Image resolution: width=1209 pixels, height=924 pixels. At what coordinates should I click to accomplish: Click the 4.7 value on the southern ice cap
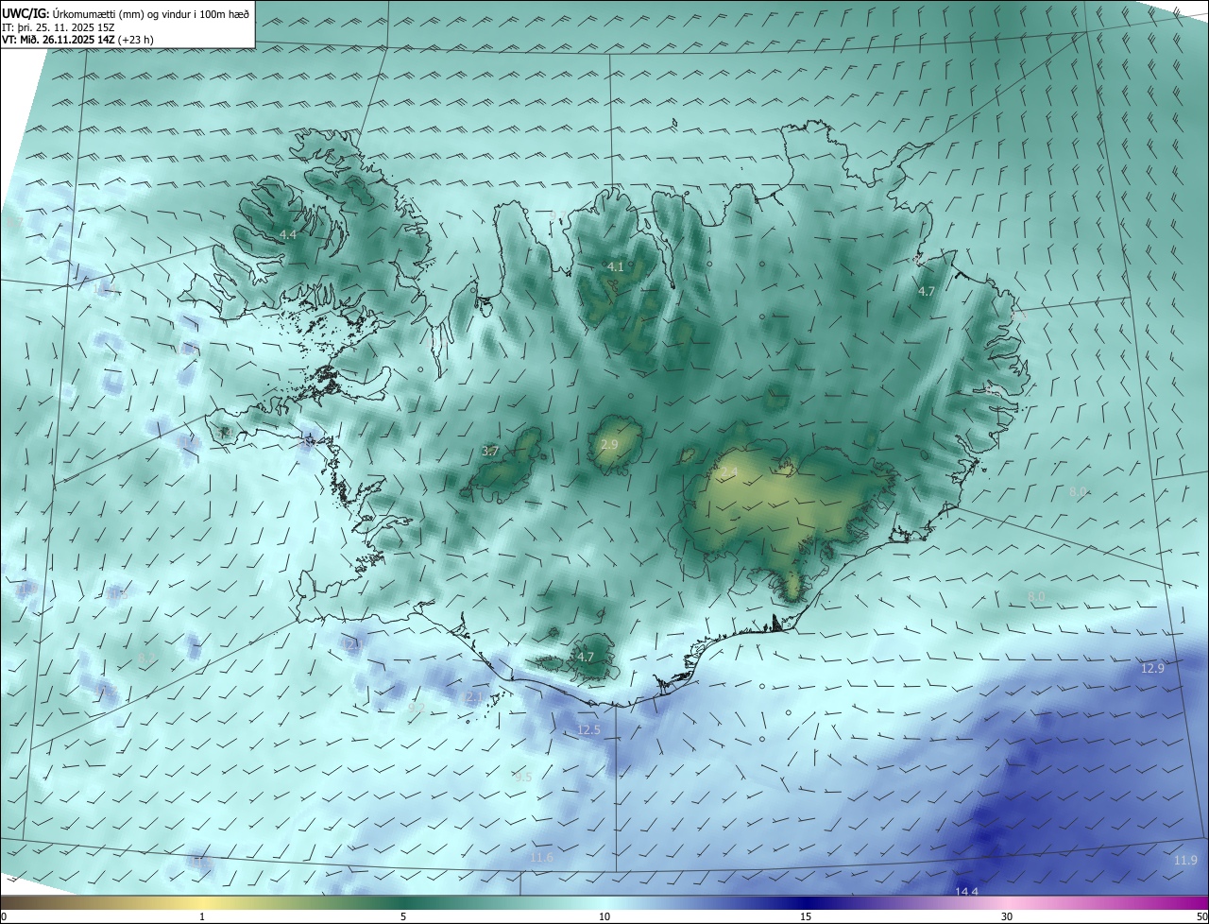[586, 657]
